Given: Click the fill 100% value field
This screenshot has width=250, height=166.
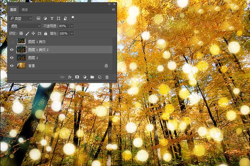Looking at the screenshot, I should click(64, 33).
